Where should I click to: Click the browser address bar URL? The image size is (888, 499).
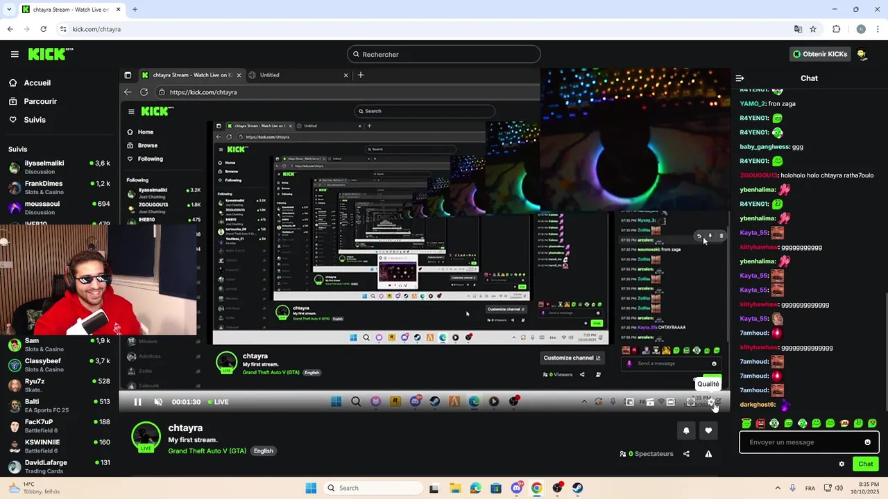coord(96,29)
